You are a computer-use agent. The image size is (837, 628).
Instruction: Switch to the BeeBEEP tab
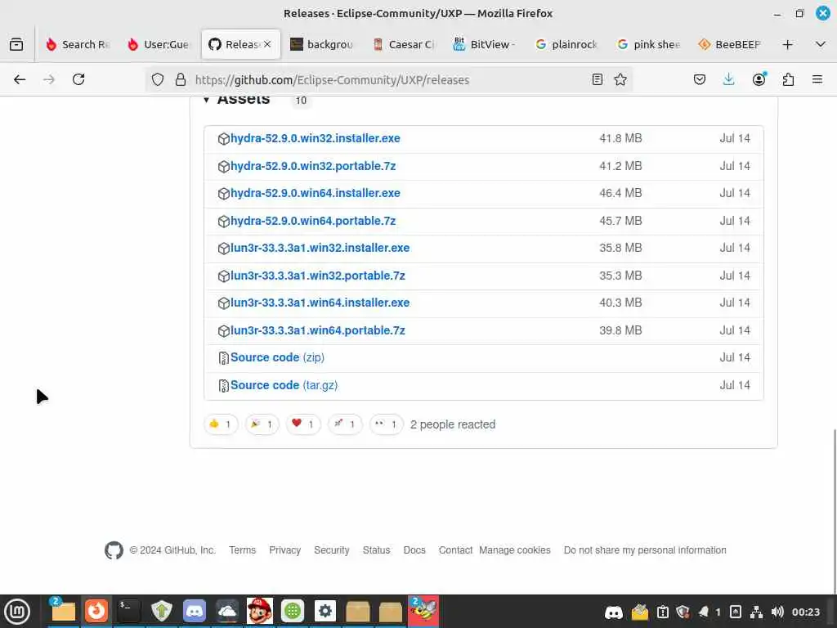(x=730, y=44)
